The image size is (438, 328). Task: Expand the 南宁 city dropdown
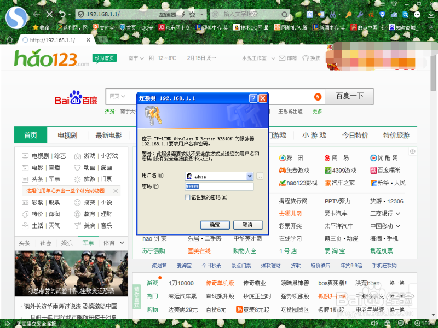(136, 58)
